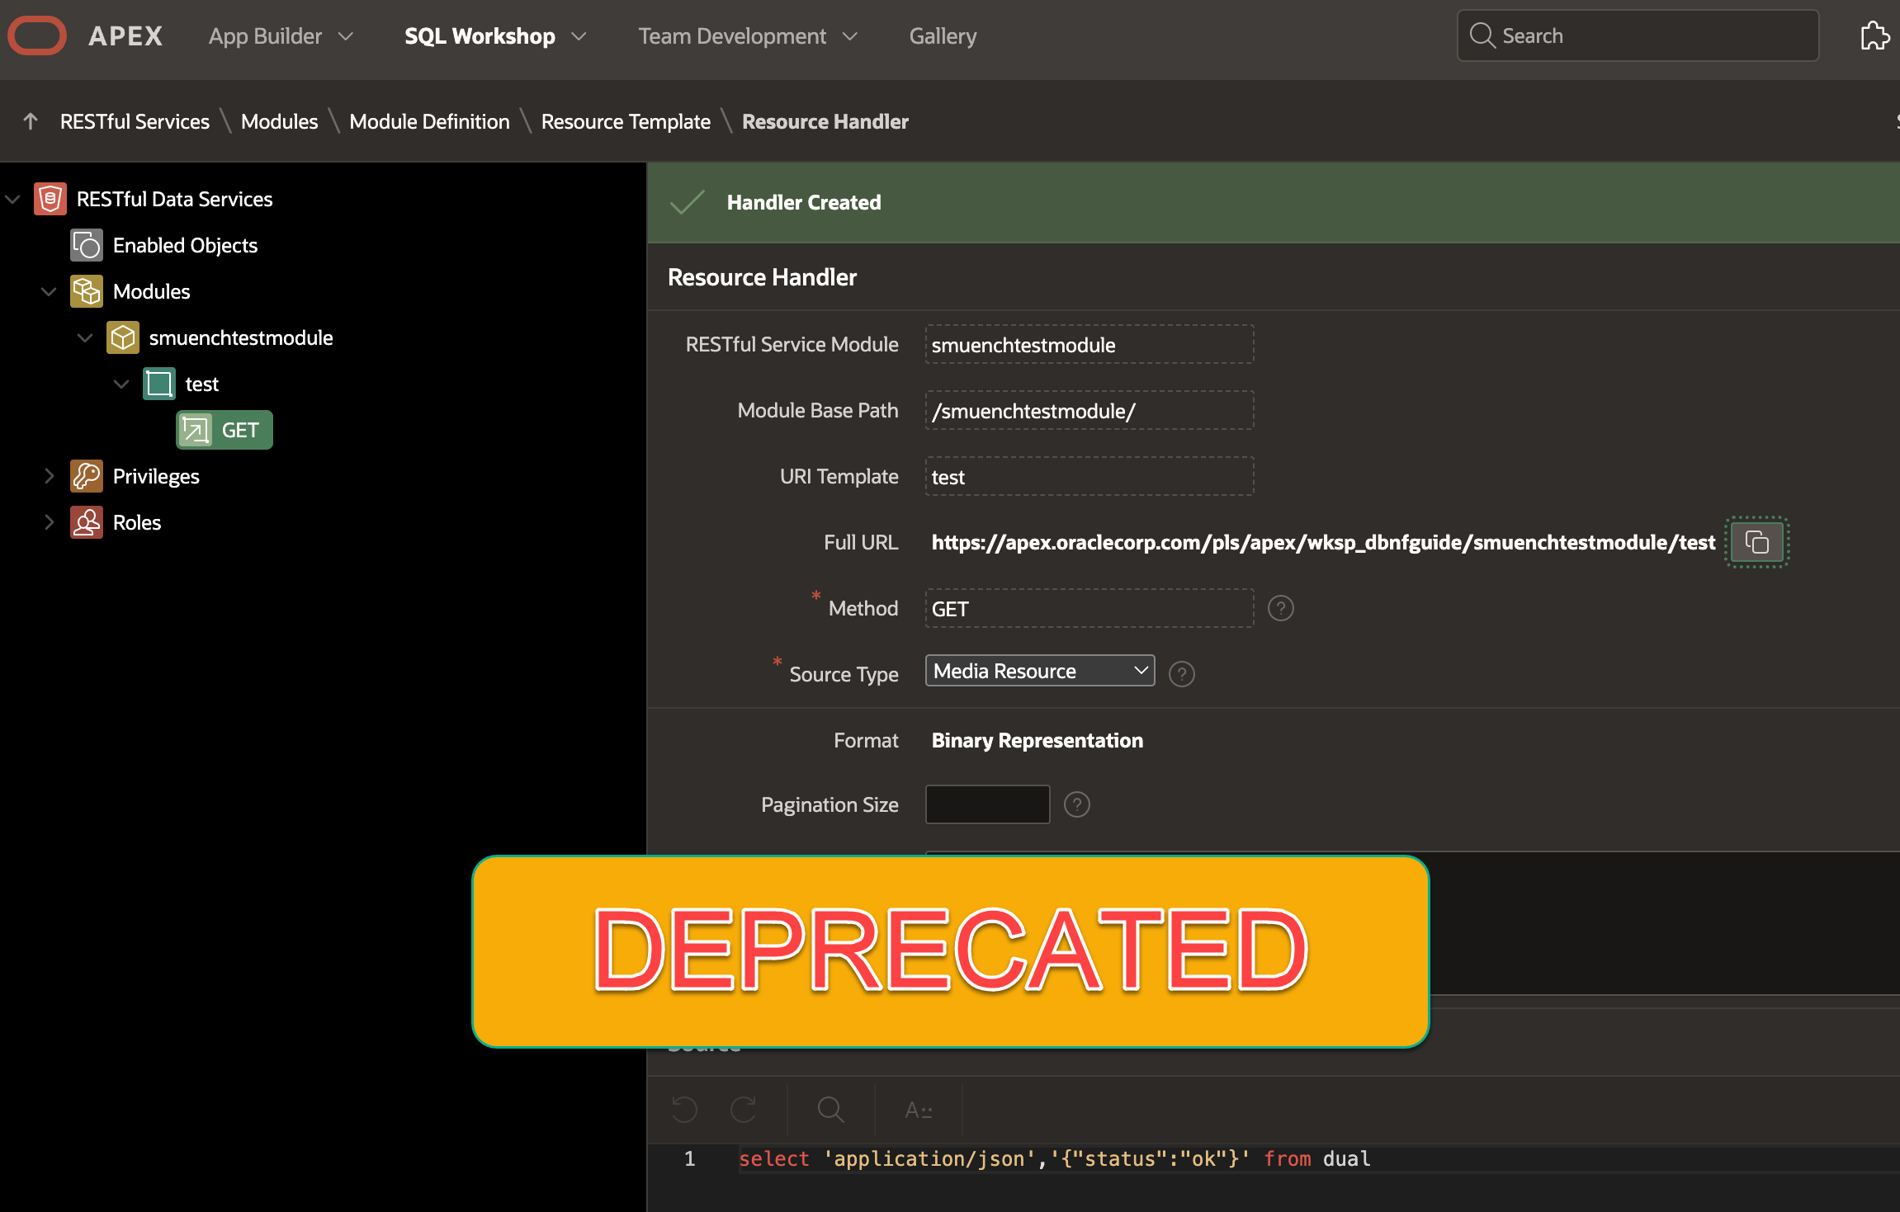The width and height of the screenshot is (1900, 1212).
Task: Collapse the Modules tree node
Action: pos(49,291)
